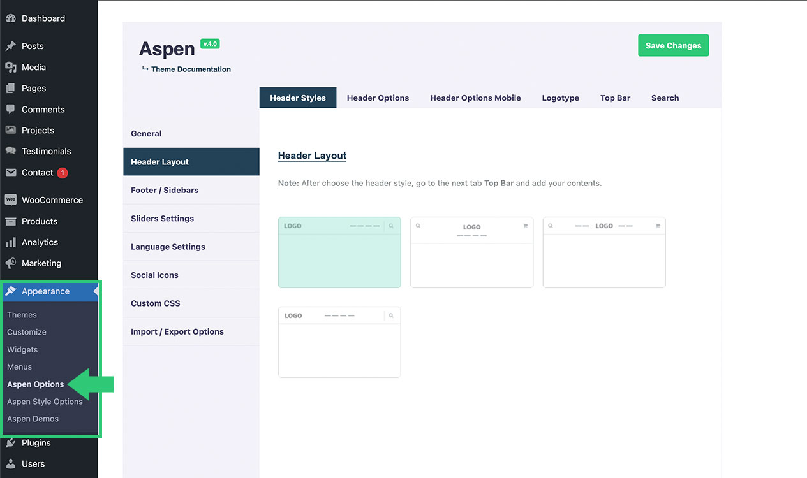
Task: Open Footer / Sidebars settings section
Action: click(165, 190)
